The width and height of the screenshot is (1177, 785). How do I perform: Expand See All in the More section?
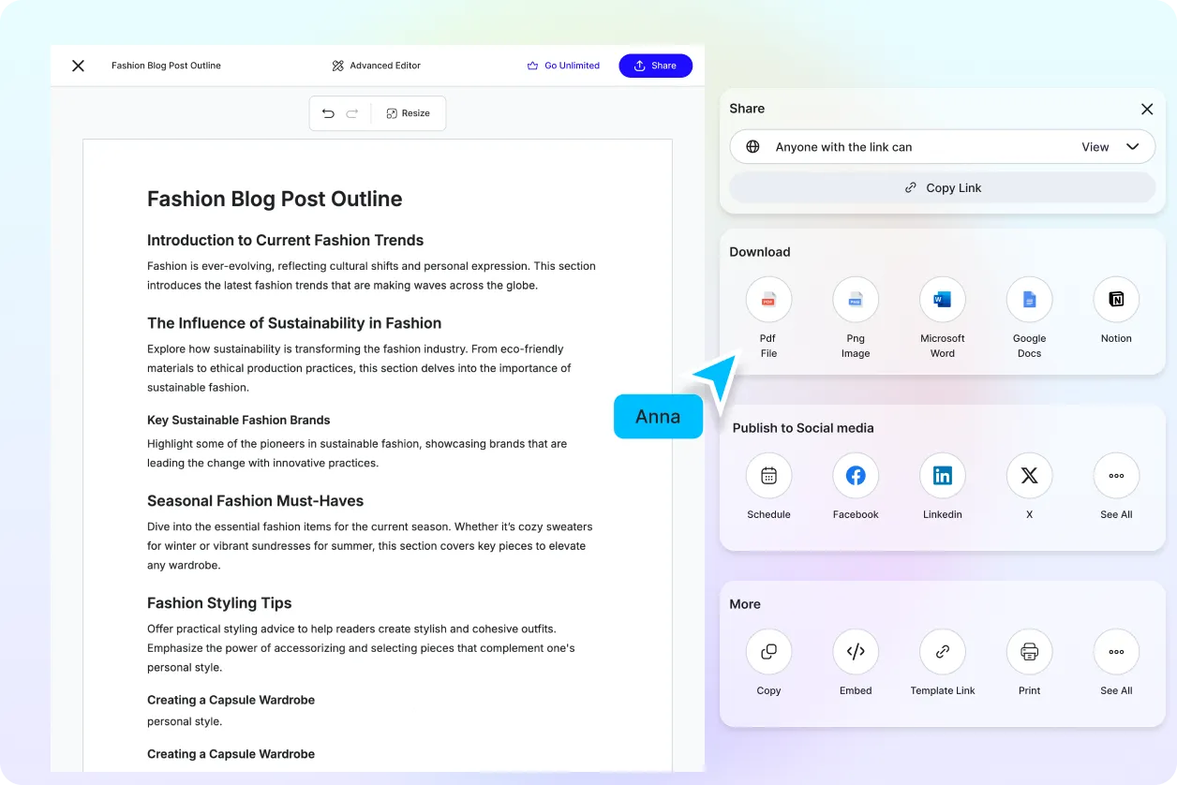[1116, 652]
